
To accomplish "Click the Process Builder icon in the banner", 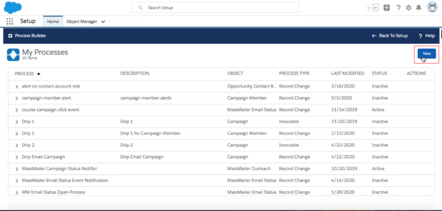I will [x=10, y=36].
